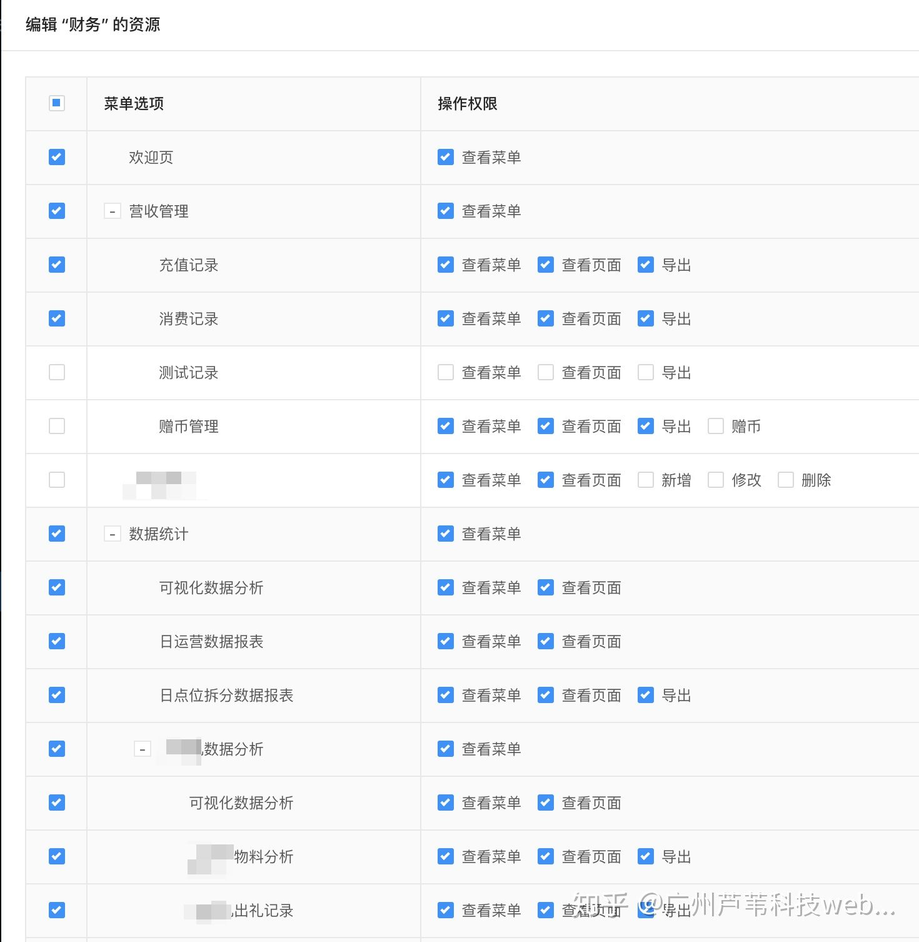Uncheck the 数据统计 row checkbox
Image resolution: width=919 pixels, height=942 pixels.
click(x=56, y=534)
